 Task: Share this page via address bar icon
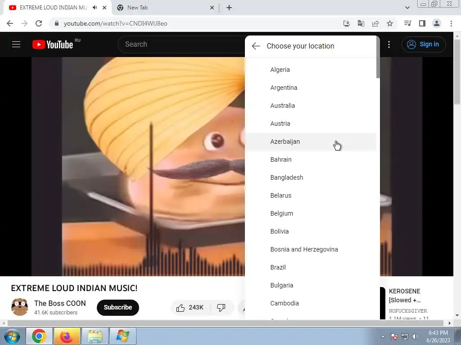click(x=375, y=23)
